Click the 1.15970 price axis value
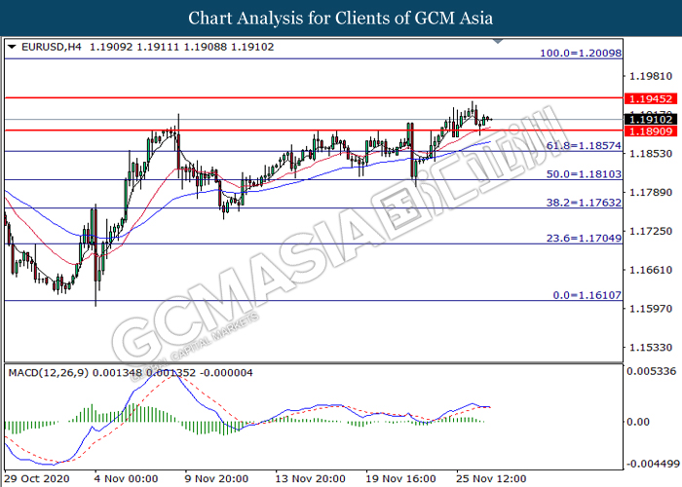This screenshot has height=487, width=682. [x=651, y=309]
